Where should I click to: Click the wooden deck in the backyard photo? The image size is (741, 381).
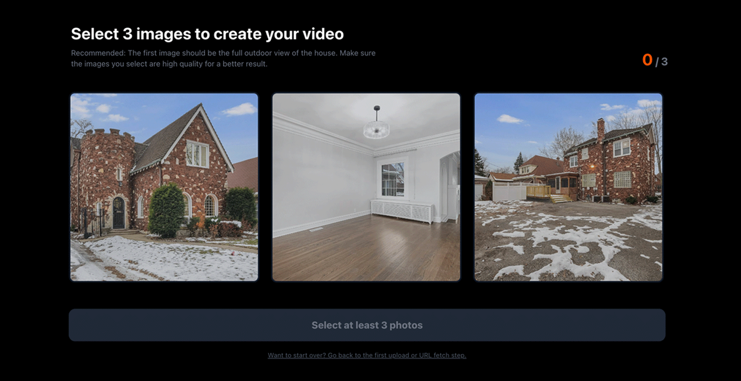[x=539, y=191]
